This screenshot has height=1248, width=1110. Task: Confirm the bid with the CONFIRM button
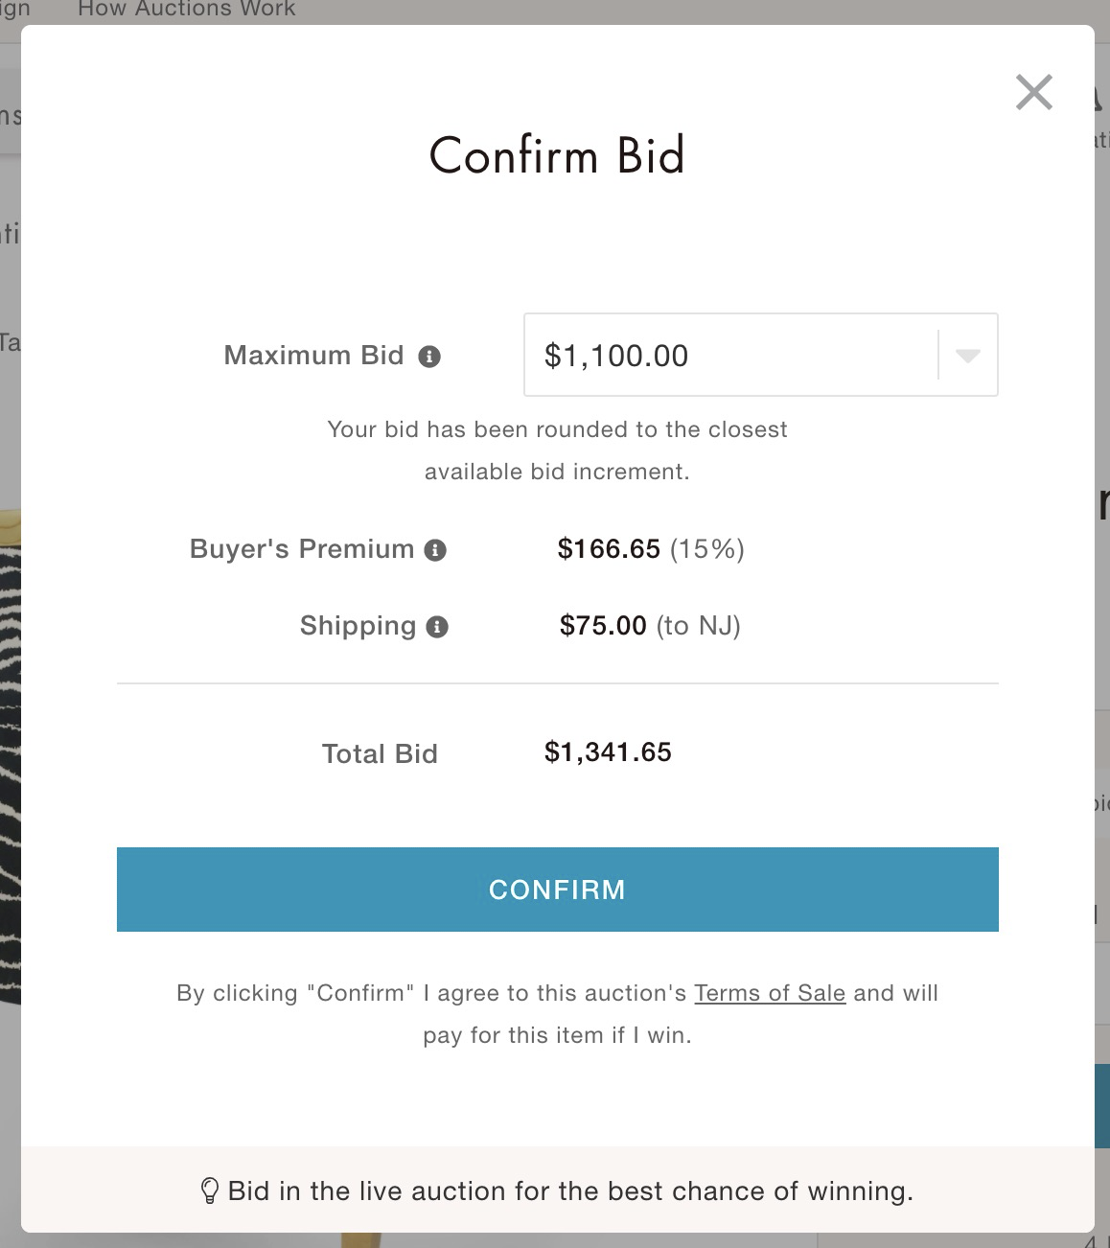click(557, 889)
